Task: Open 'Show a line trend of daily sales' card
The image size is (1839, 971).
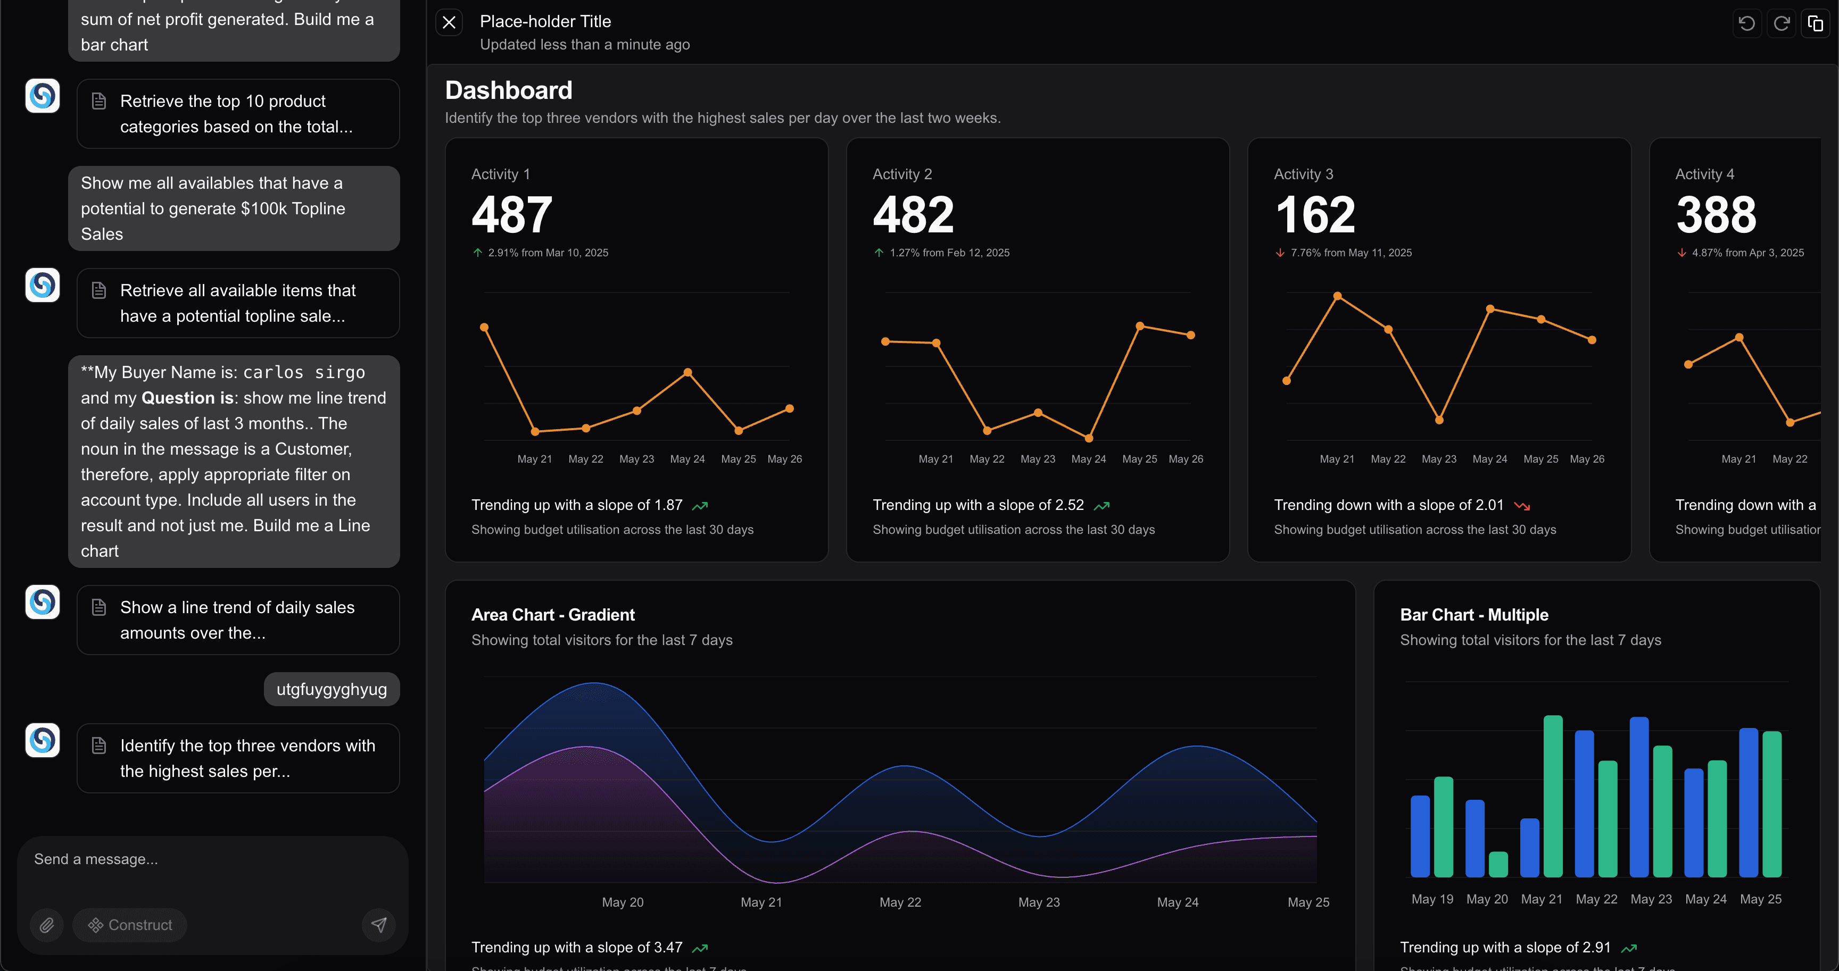Action: pos(238,620)
